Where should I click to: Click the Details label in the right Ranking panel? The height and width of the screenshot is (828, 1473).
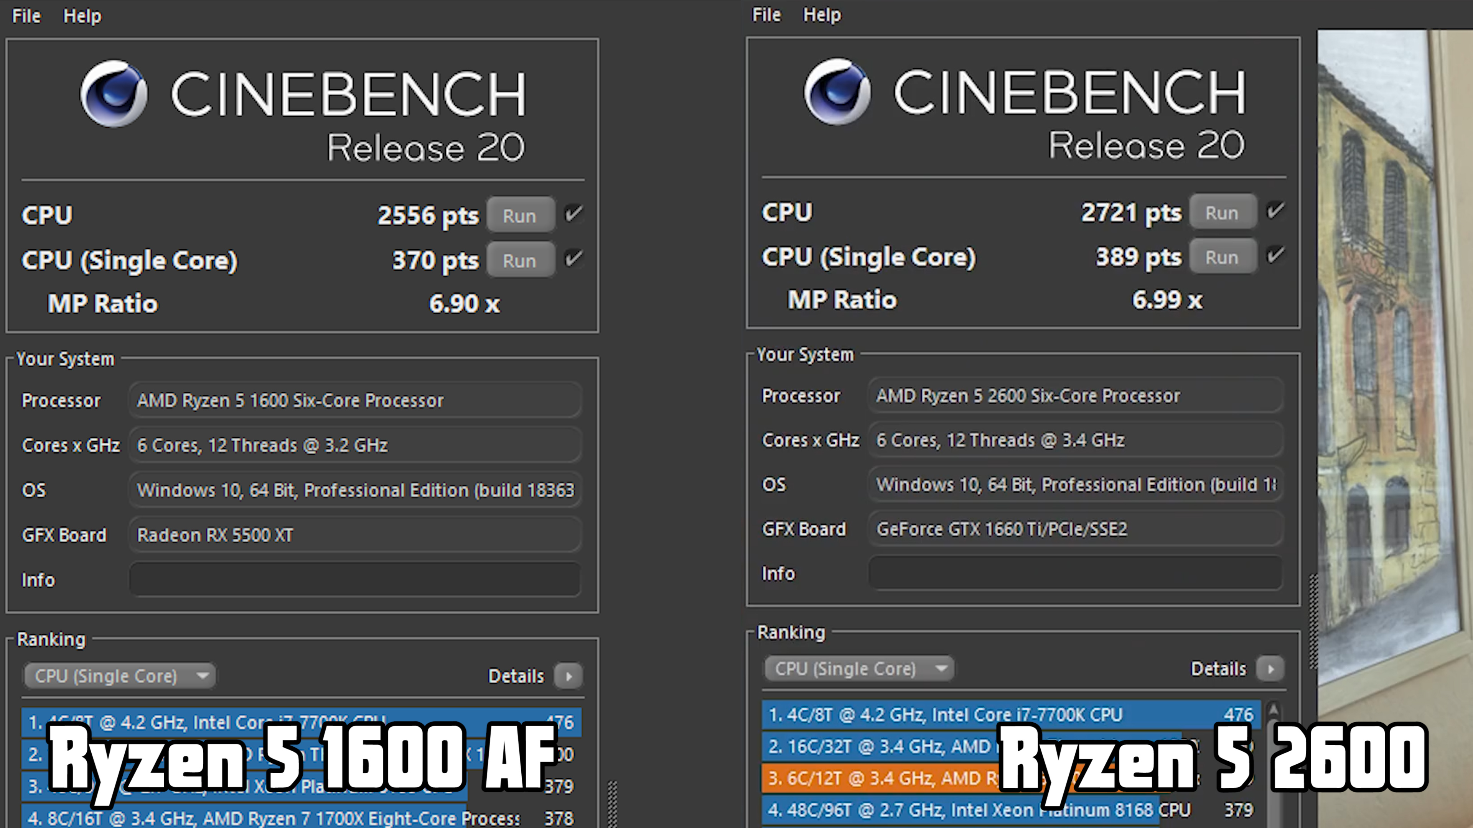pos(1218,669)
